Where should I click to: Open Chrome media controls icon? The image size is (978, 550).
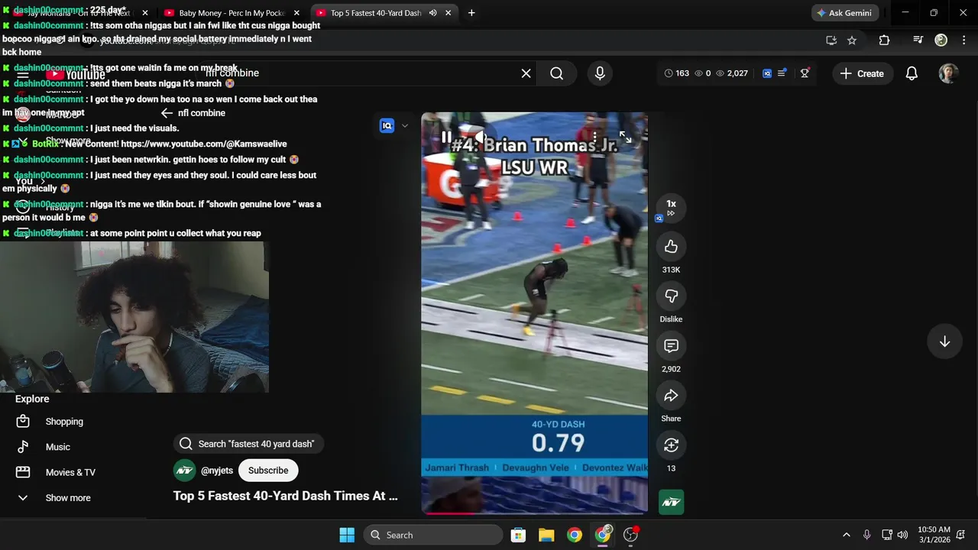918,40
